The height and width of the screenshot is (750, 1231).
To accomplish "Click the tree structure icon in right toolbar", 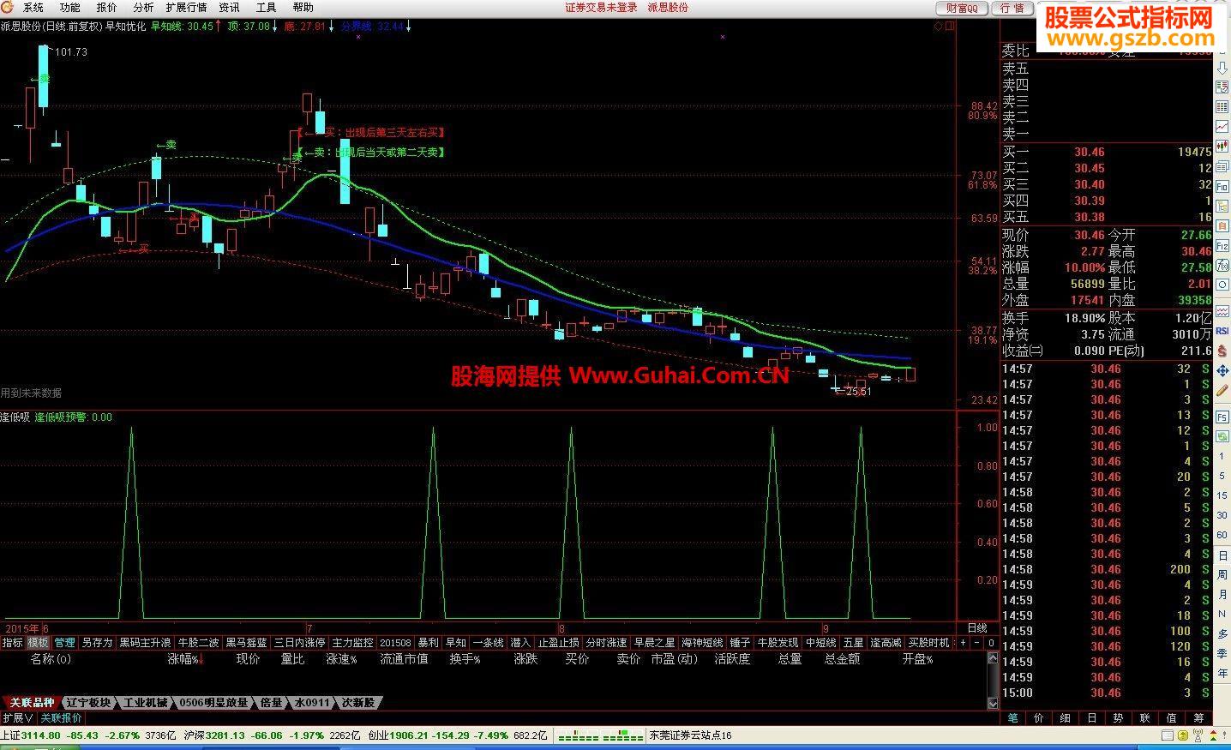I will (x=1222, y=206).
